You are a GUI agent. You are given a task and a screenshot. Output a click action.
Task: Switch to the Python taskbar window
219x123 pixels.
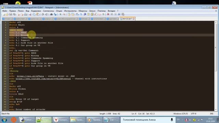pyautogui.click(x=27, y=120)
